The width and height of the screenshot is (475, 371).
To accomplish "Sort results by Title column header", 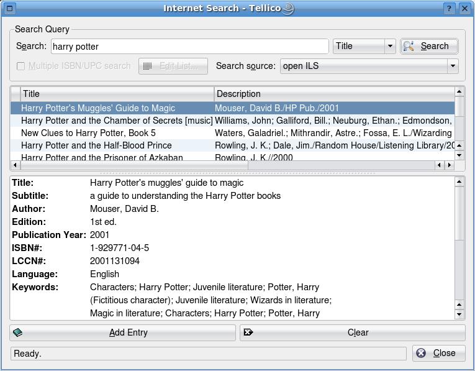I will [117, 94].
